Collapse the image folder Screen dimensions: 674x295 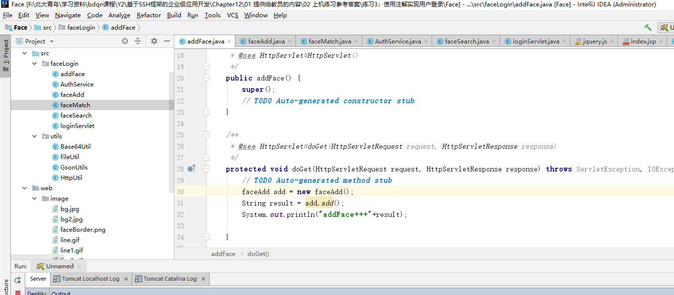34,199
